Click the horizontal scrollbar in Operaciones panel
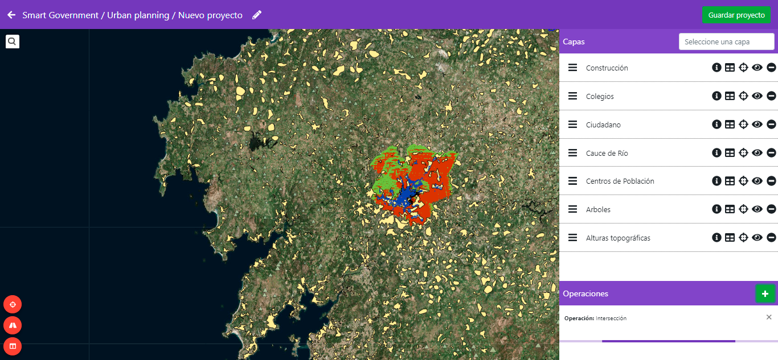This screenshot has width=778, height=360. pyautogui.click(x=668, y=341)
